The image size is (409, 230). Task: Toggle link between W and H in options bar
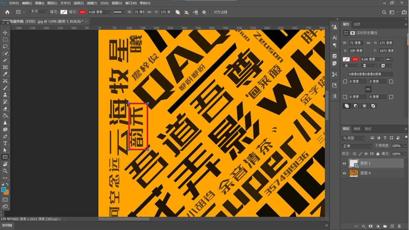[149, 12]
